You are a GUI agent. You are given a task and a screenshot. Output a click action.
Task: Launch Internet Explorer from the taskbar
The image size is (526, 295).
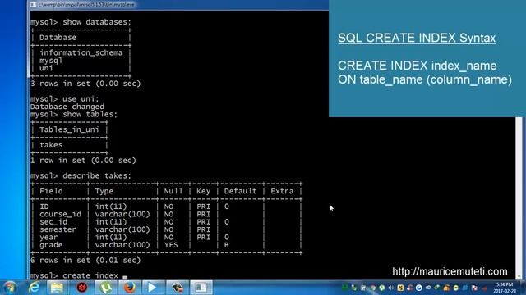[x=35, y=288]
